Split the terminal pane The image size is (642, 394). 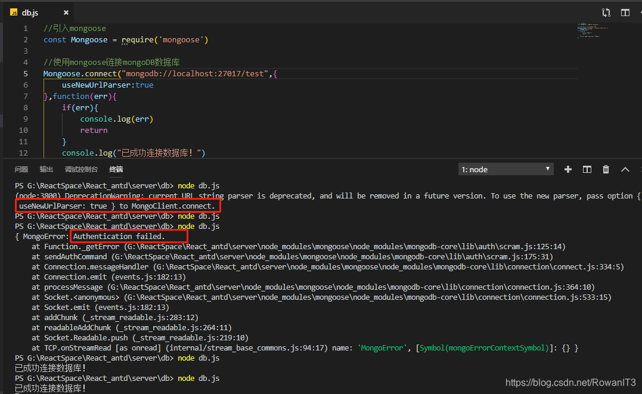point(587,169)
